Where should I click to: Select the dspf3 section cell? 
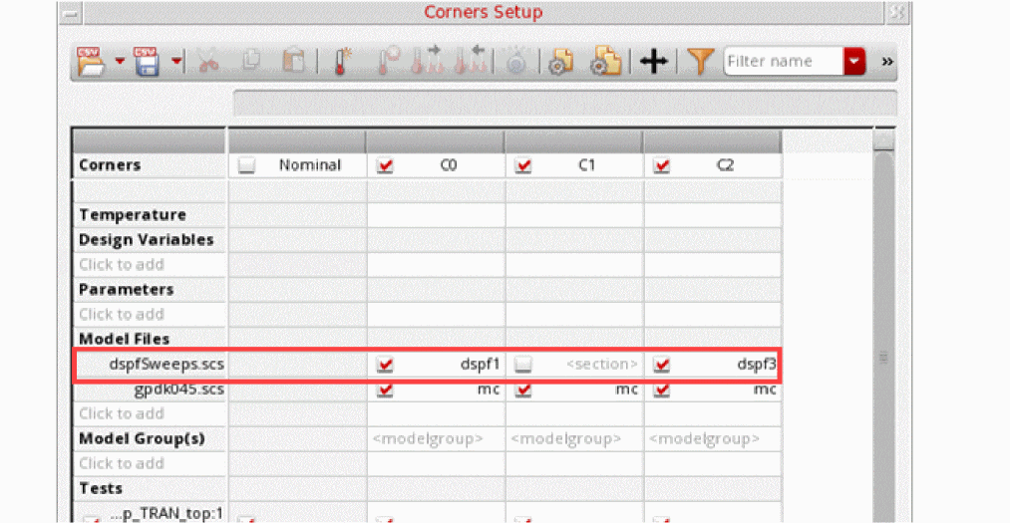(756, 364)
